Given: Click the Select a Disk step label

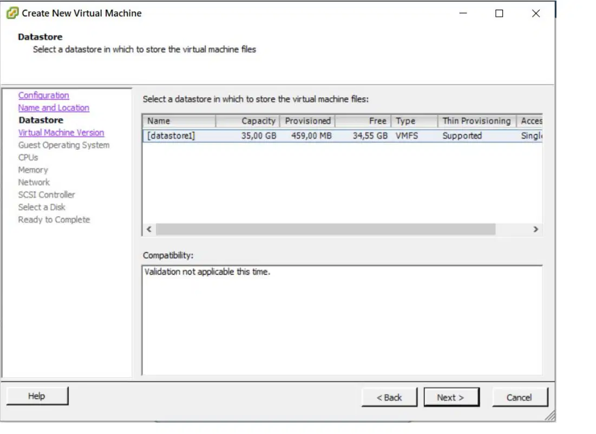Looking at the screenshot, I should (x=42, y=207).
